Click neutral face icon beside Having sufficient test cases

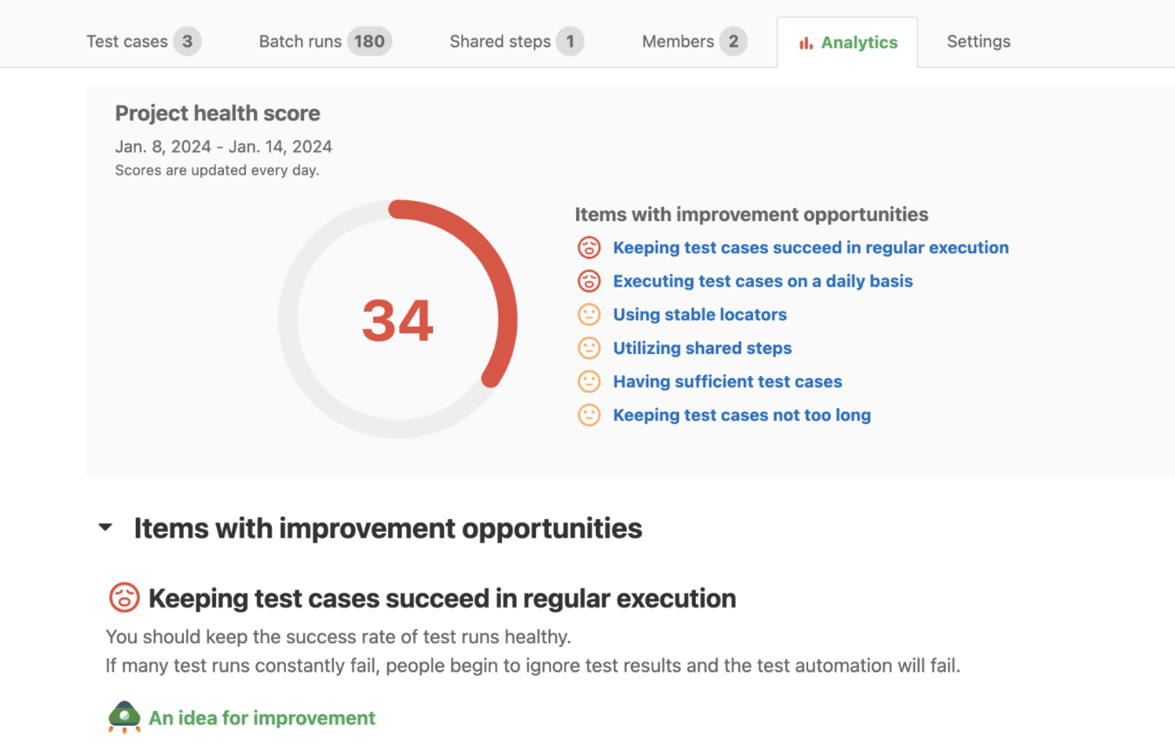589,382
